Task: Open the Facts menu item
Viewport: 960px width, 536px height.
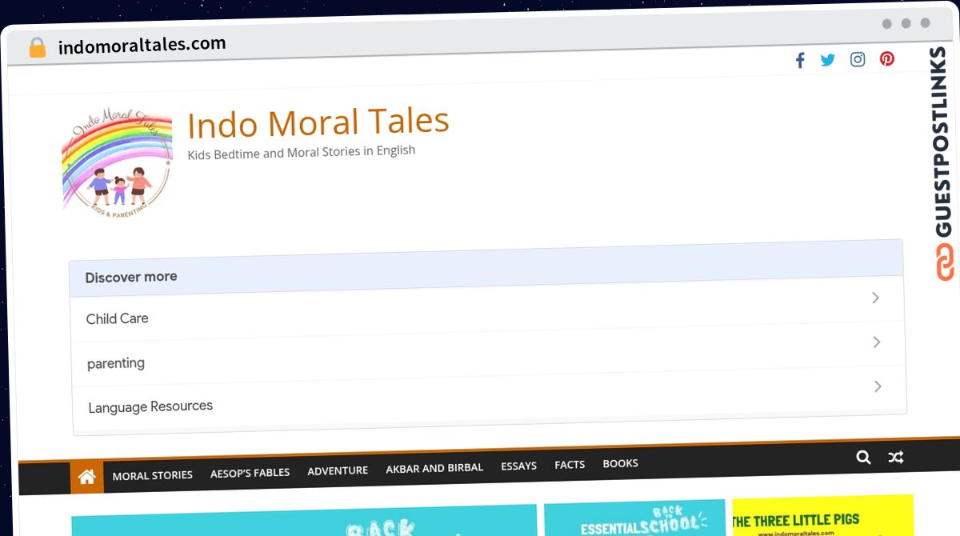Action: pyautogui.click(x=570, y=464)
